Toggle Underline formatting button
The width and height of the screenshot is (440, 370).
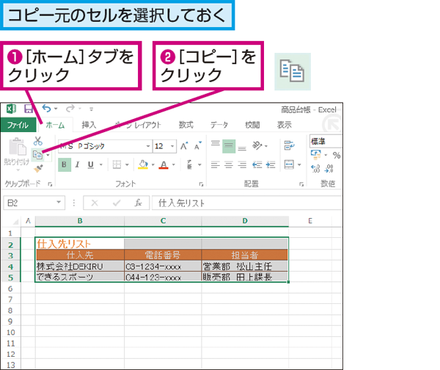(91, 164)
